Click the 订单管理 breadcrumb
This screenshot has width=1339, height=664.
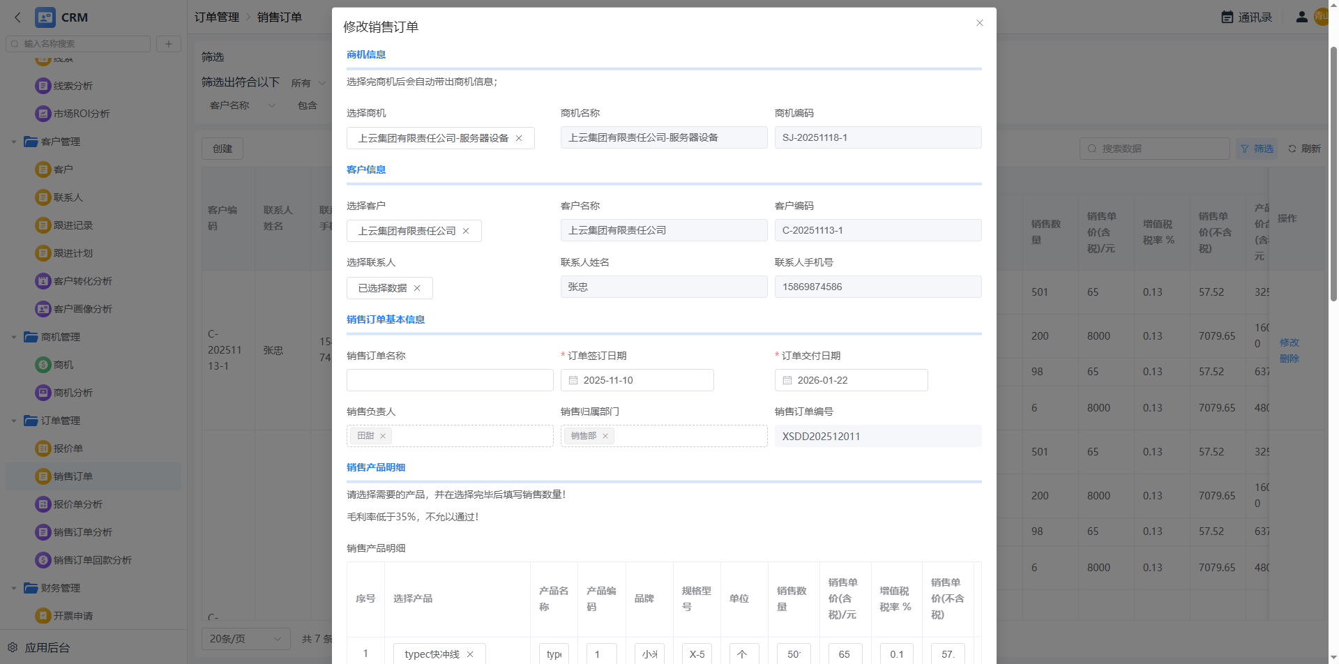[x=216, y=17]
